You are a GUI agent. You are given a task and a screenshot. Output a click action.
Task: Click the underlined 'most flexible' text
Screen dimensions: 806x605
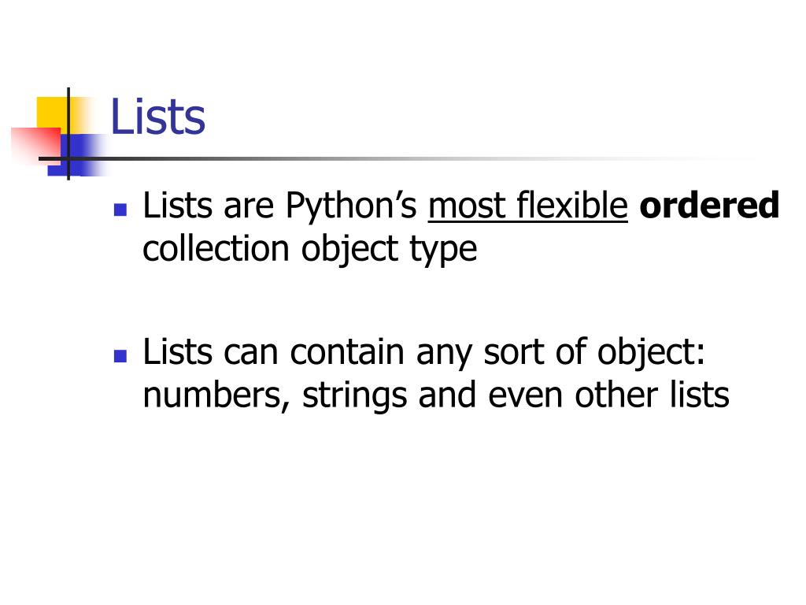(x=528, y=206)
